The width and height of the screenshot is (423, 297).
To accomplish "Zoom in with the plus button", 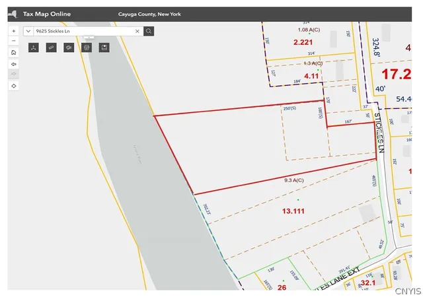I will [x=14, y=31].
